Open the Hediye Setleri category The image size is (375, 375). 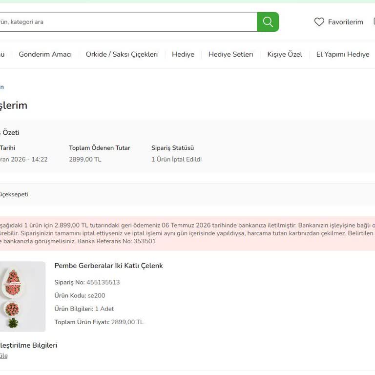point(230,54)
